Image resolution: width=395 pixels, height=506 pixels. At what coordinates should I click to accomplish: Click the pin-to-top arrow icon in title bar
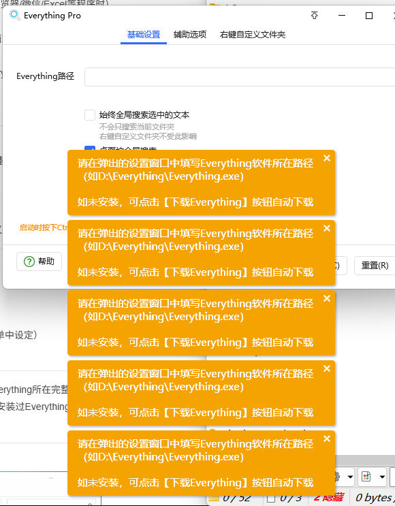point(315,15)
